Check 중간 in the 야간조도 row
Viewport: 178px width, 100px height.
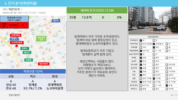click(x=154, y=89)
